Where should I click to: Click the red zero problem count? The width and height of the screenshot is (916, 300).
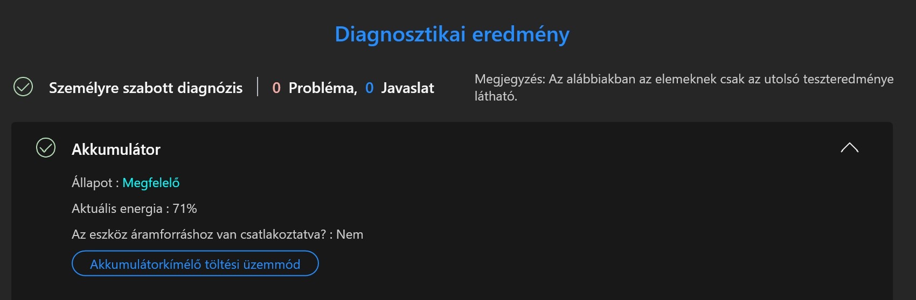(x=276, y=88)
